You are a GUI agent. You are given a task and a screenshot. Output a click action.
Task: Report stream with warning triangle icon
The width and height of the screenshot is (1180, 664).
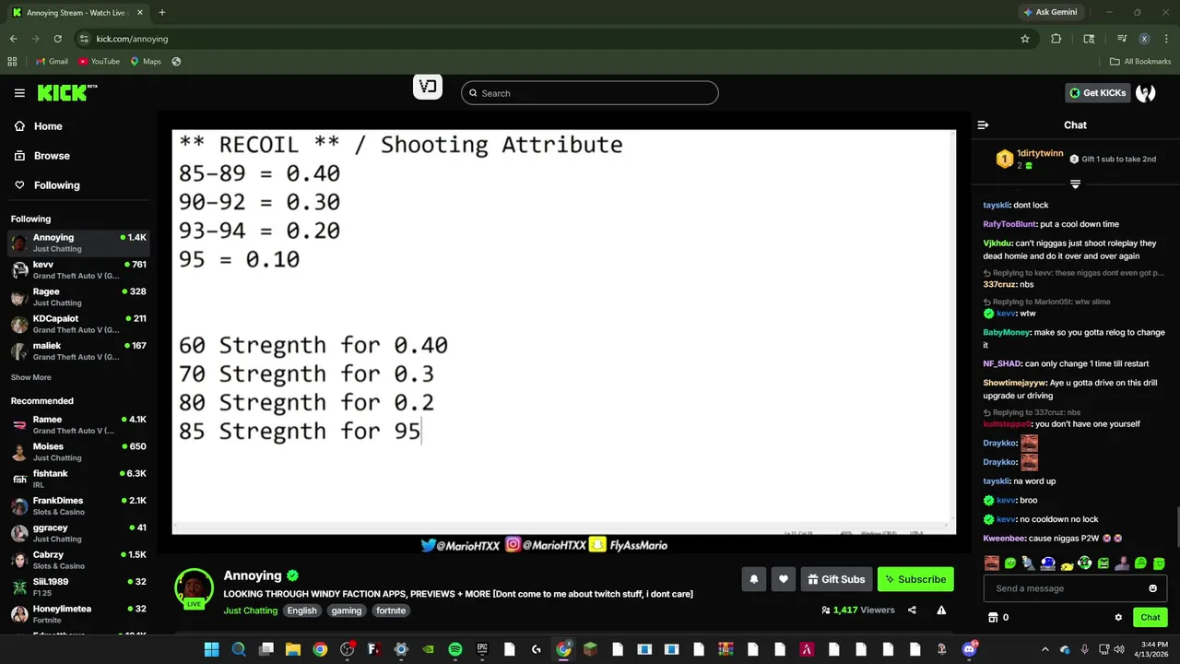pyautogui.click(x=941, y=611)
